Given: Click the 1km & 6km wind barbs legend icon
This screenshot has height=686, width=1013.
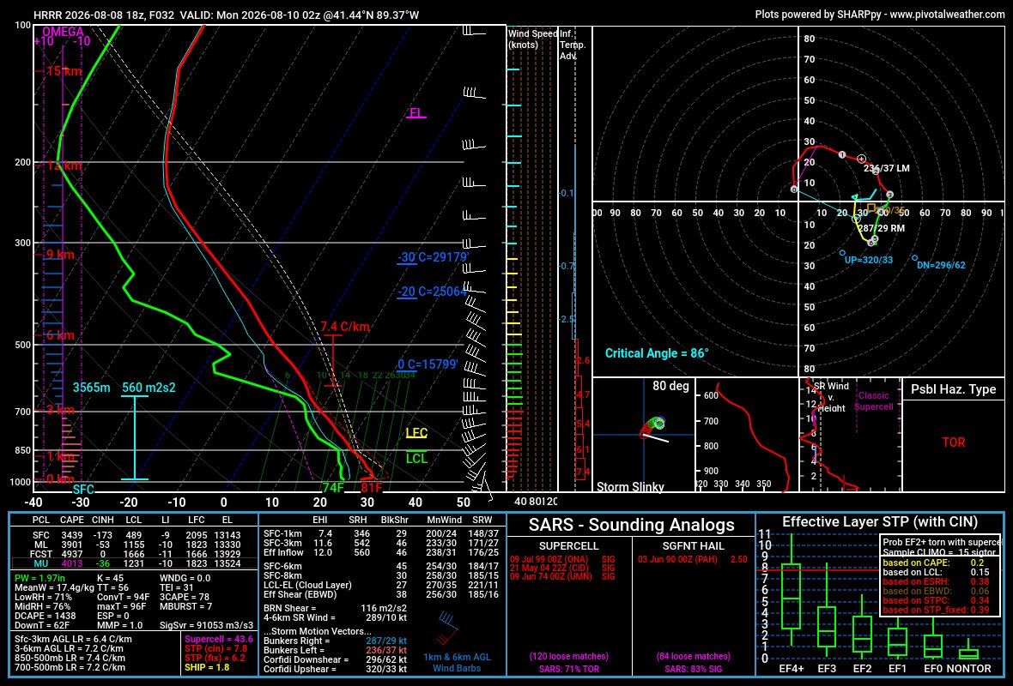Looking at the screenshot, I should coord(448,629).
